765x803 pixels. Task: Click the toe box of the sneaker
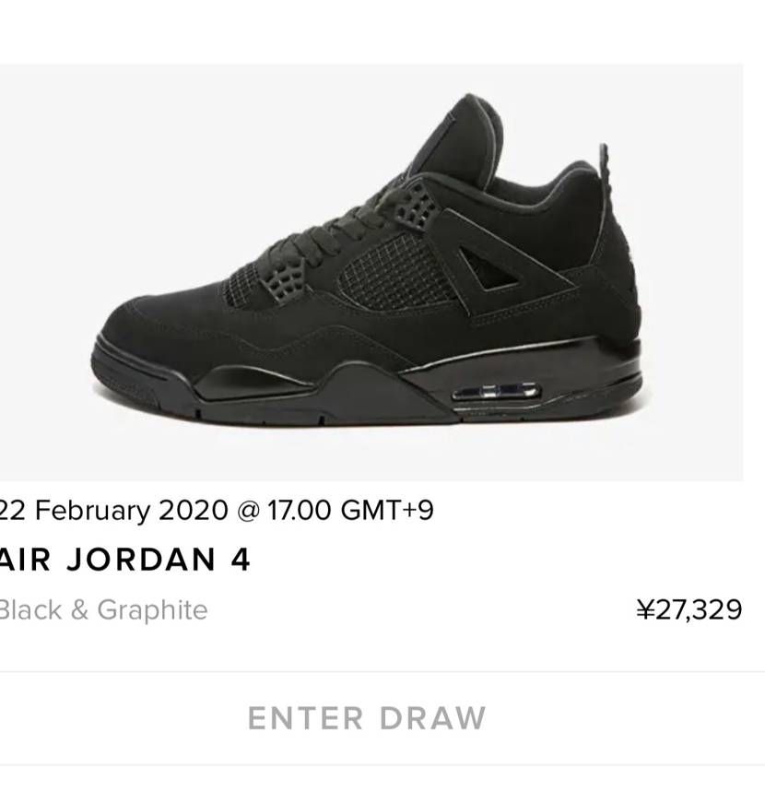[154, 315]
